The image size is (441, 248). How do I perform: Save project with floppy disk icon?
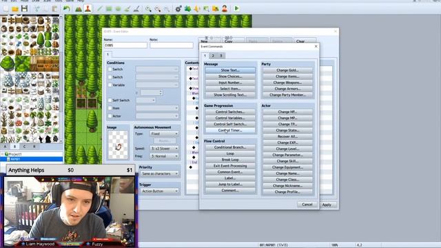pos(25,9)
